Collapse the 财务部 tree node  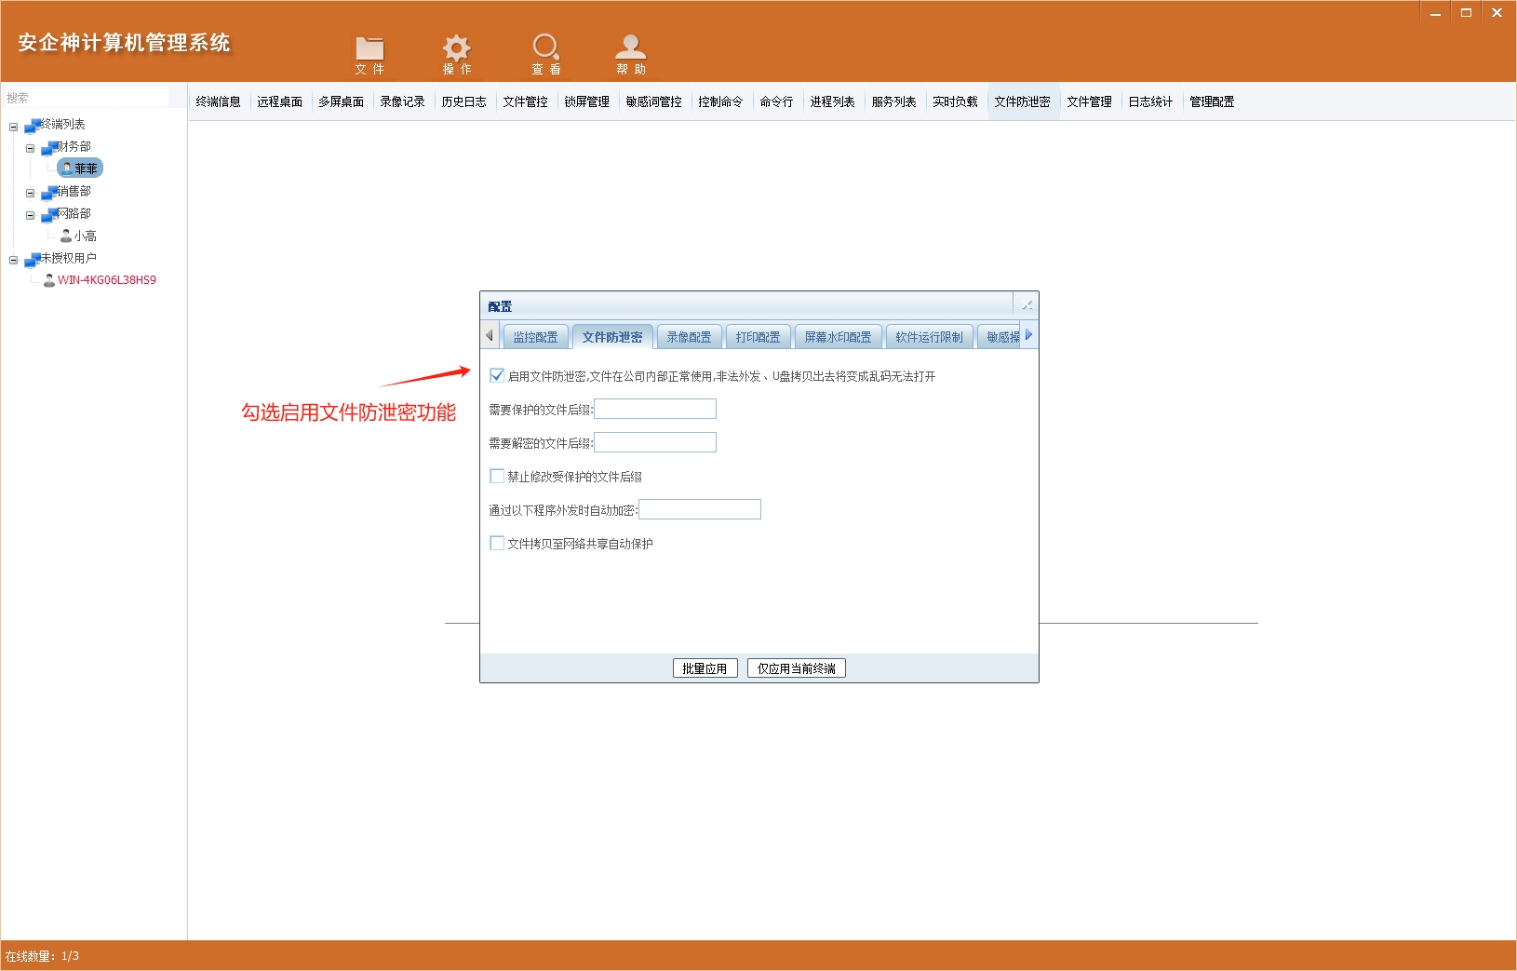[30, 149]
